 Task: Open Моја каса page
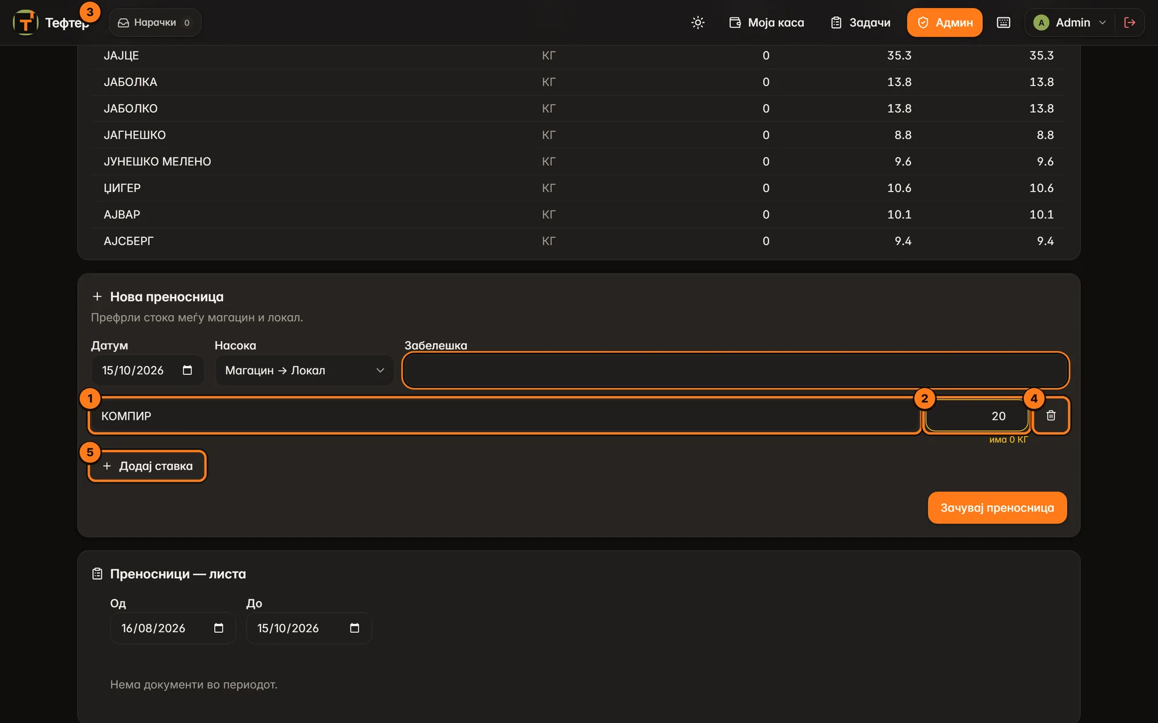click(767, 23)
